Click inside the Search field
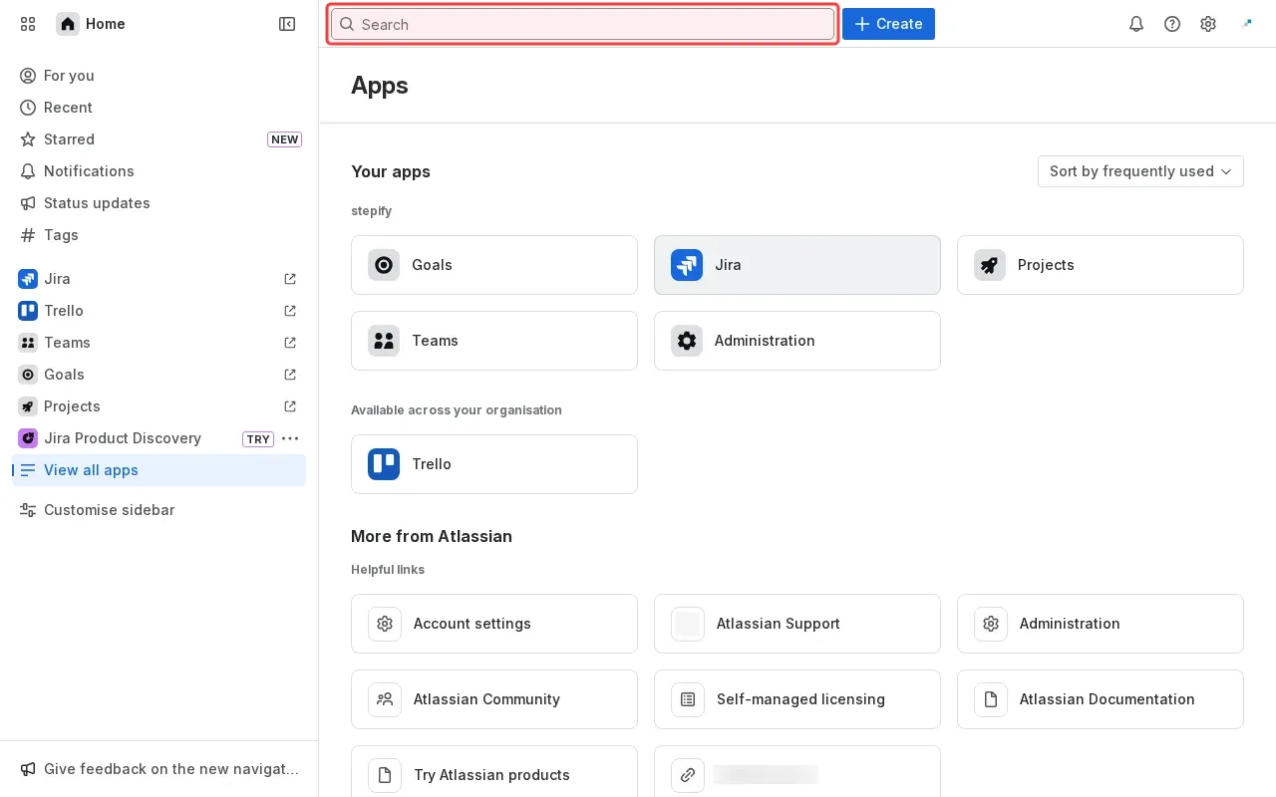Image resolution: width=1276 pixels, height=797 pixels. point(582,24)
